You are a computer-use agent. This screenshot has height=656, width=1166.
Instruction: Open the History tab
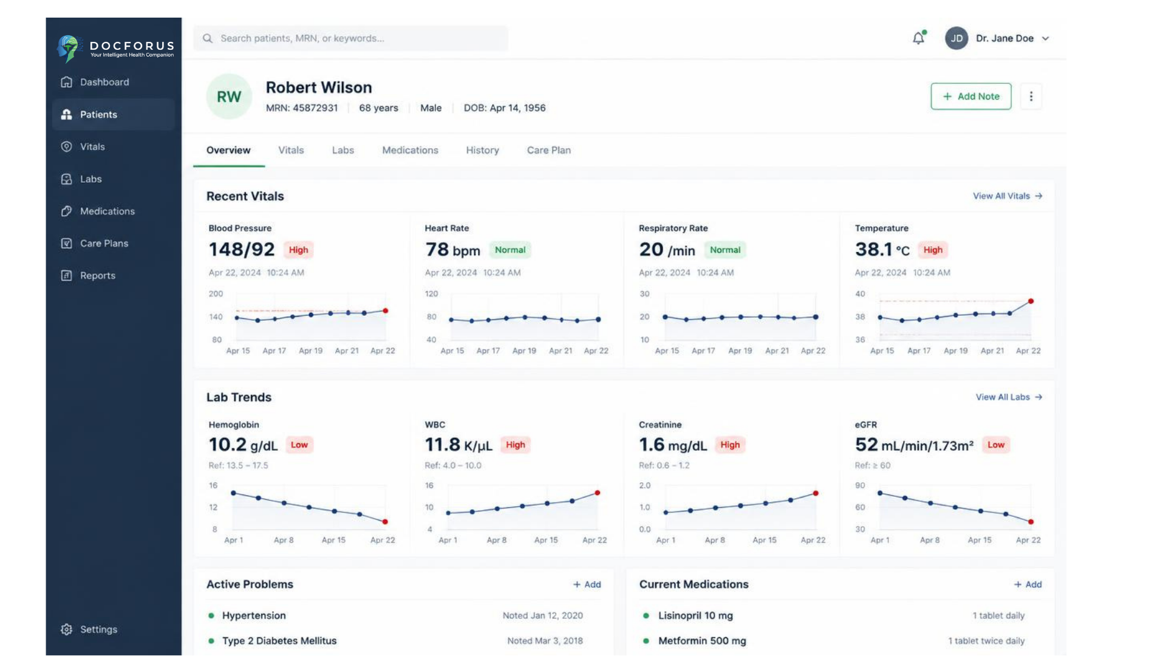point(482,150)
